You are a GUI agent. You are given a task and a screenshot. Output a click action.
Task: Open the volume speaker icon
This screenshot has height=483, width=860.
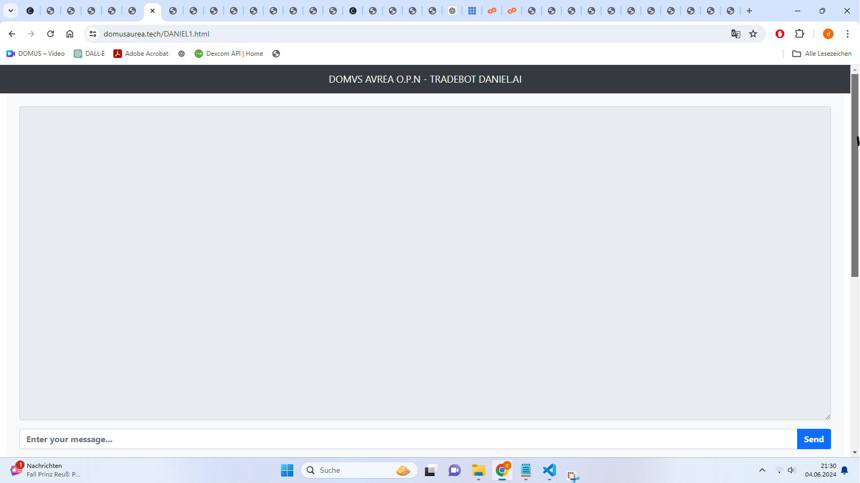tap(791, 470)
